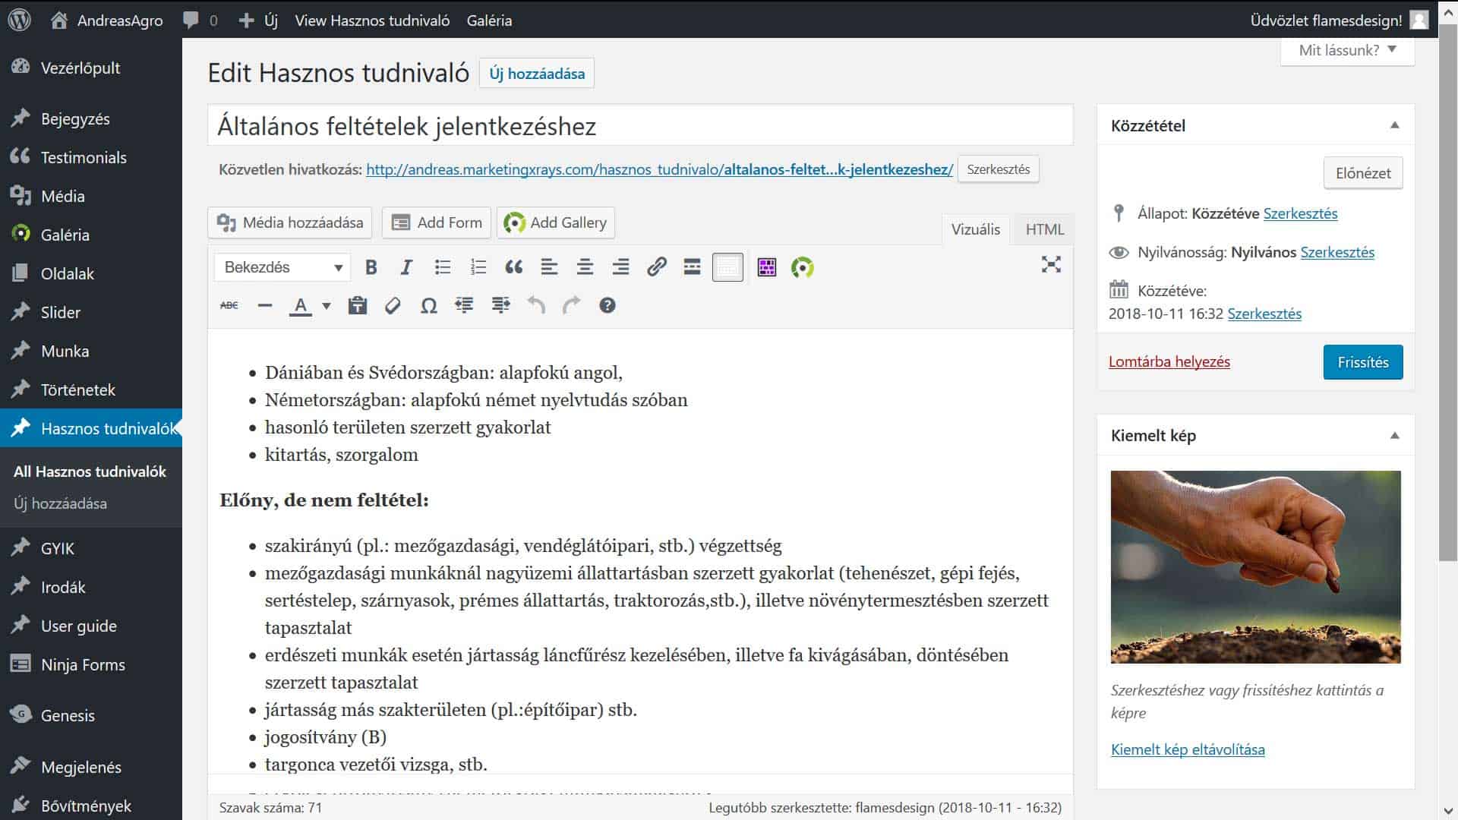Enter distraction-free fullscreen mode
This screenshot has width=1458, height=820.
click(x=1051, y=264)
